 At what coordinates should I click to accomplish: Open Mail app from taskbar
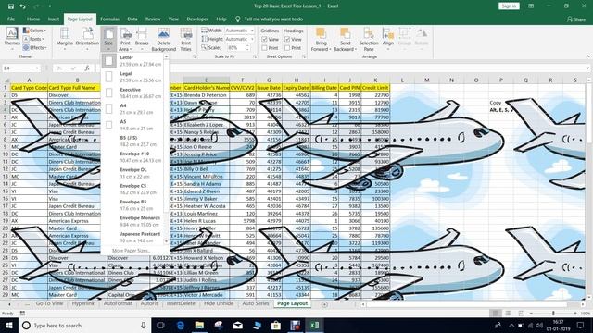[x=237, y=325]
